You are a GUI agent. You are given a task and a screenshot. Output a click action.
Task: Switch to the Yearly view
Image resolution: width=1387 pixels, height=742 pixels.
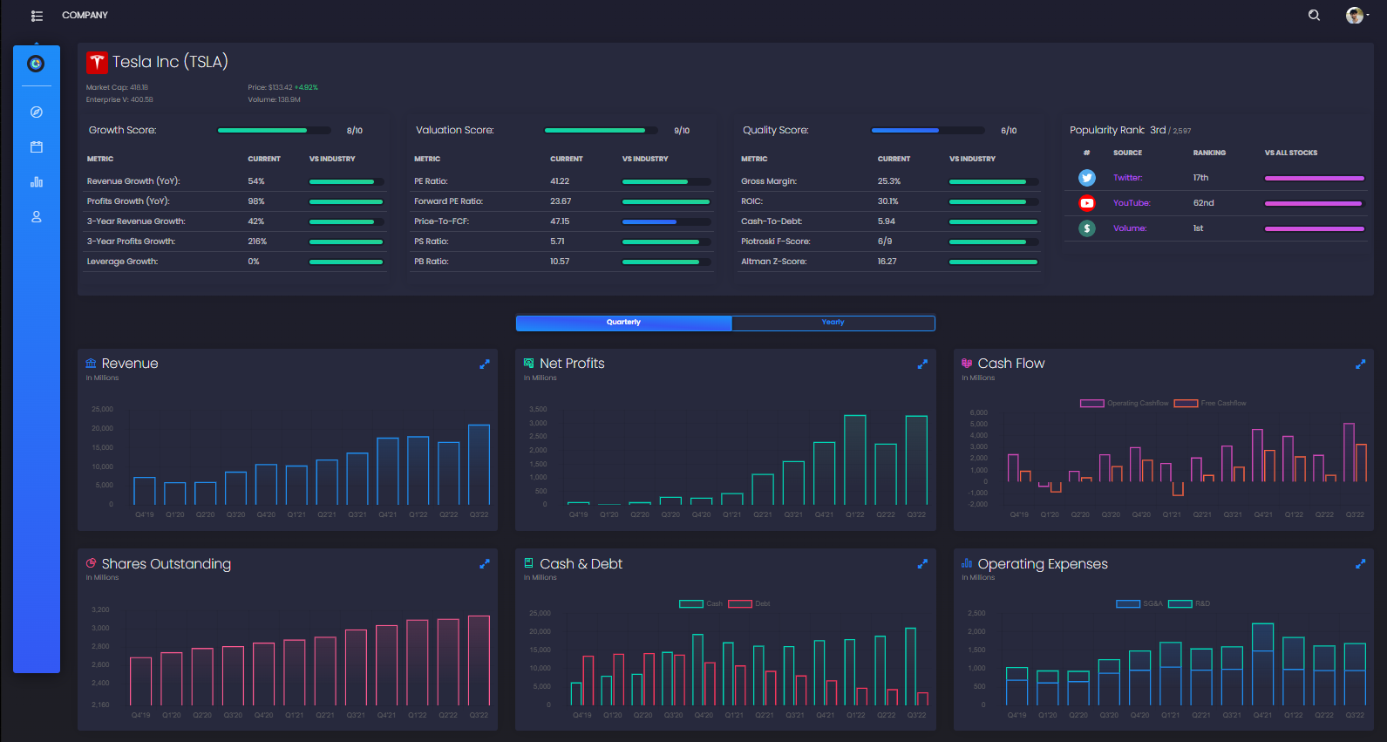[833, 323]
